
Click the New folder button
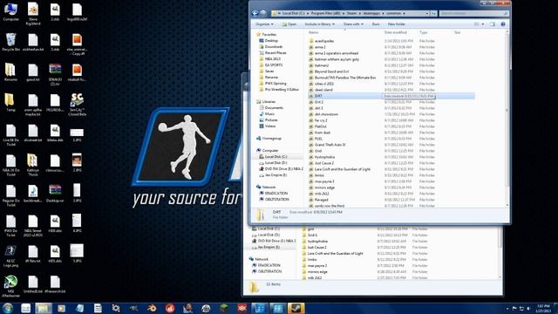tap(397, 24)
